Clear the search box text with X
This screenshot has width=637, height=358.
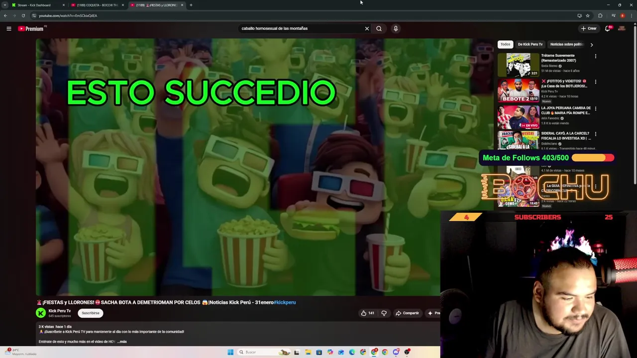(x=367, y=28)
